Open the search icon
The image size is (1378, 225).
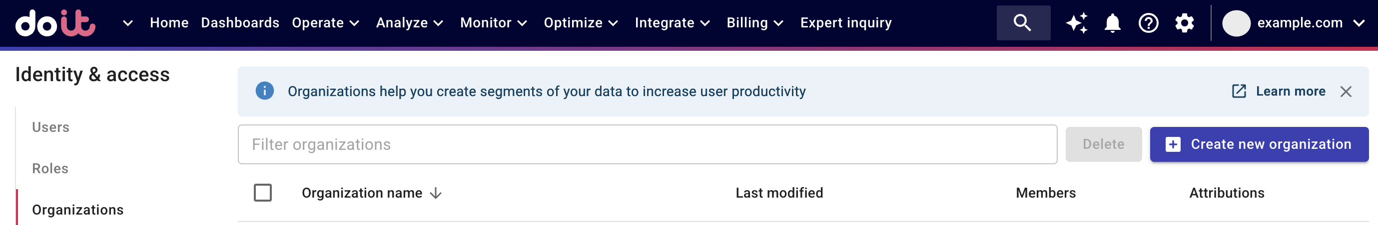coord(1022,23)
